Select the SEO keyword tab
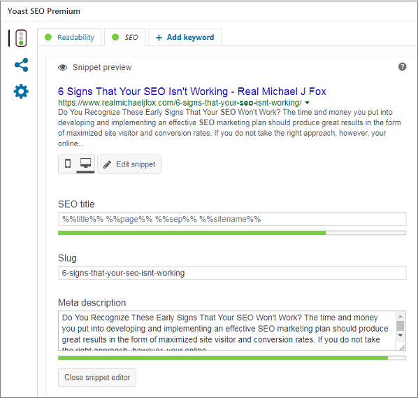 pyautogui.click(x=124, y=37)
